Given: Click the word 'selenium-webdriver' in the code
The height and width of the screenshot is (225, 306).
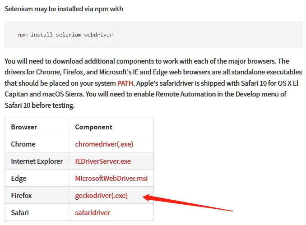Looking at the screenshot, I should point(84,35).
